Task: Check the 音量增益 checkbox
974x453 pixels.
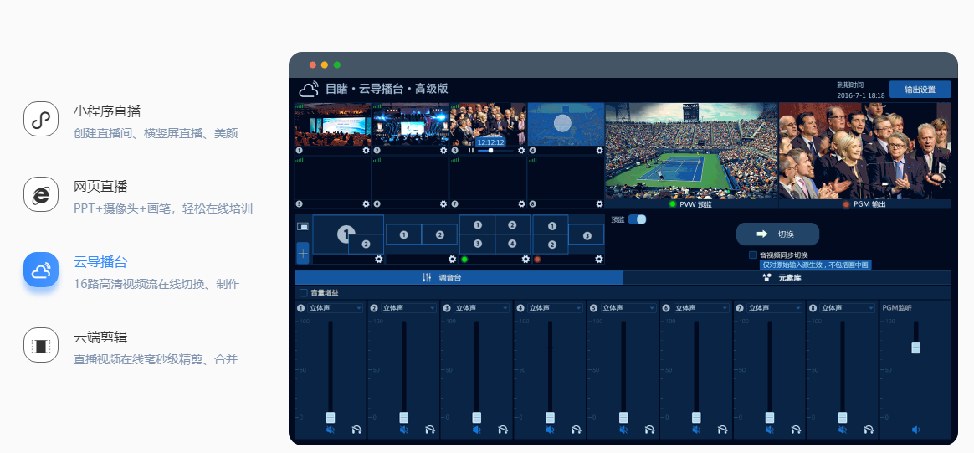Action: (x=304, y=293)
